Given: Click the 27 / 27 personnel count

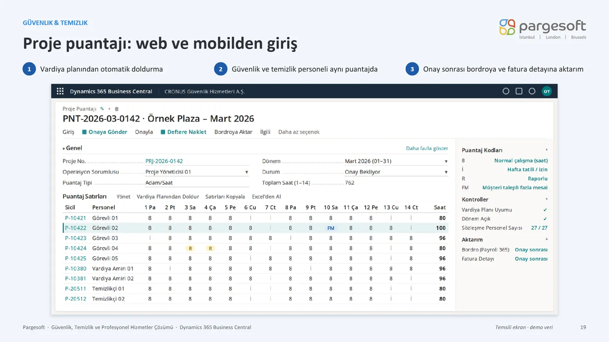Looking at the screenshot, I should click(539, 228).
